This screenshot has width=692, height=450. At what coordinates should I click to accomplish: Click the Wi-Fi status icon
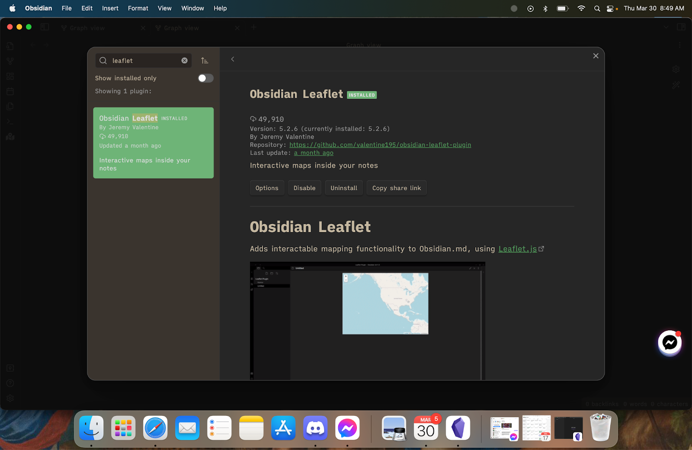[581, 8]
